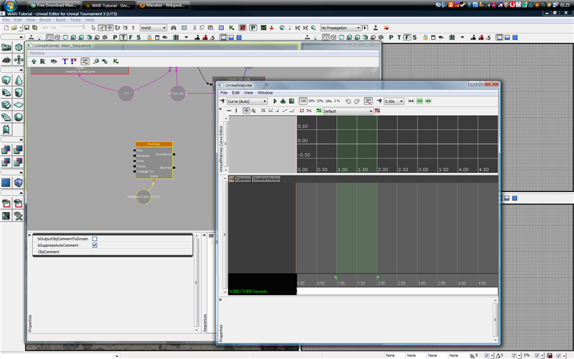This screenshot has width=574, height=359.
Task: Click the New map icon in main toolbar
Action: pyautogui.click(x=6, y=28)
